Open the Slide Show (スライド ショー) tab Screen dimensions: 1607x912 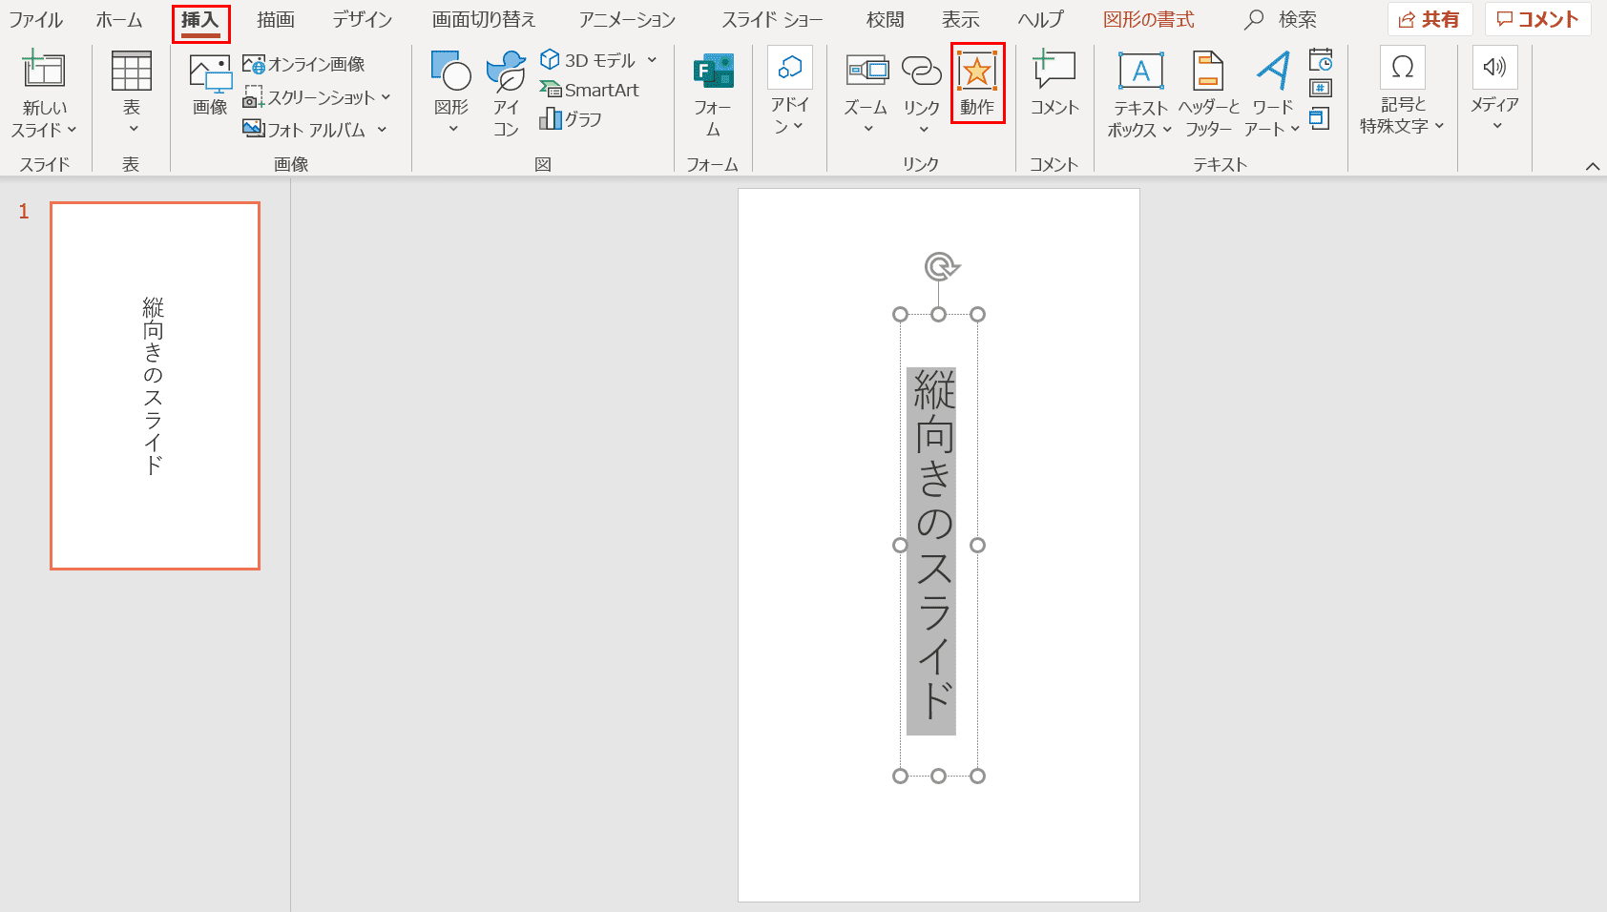click(772, 20)
